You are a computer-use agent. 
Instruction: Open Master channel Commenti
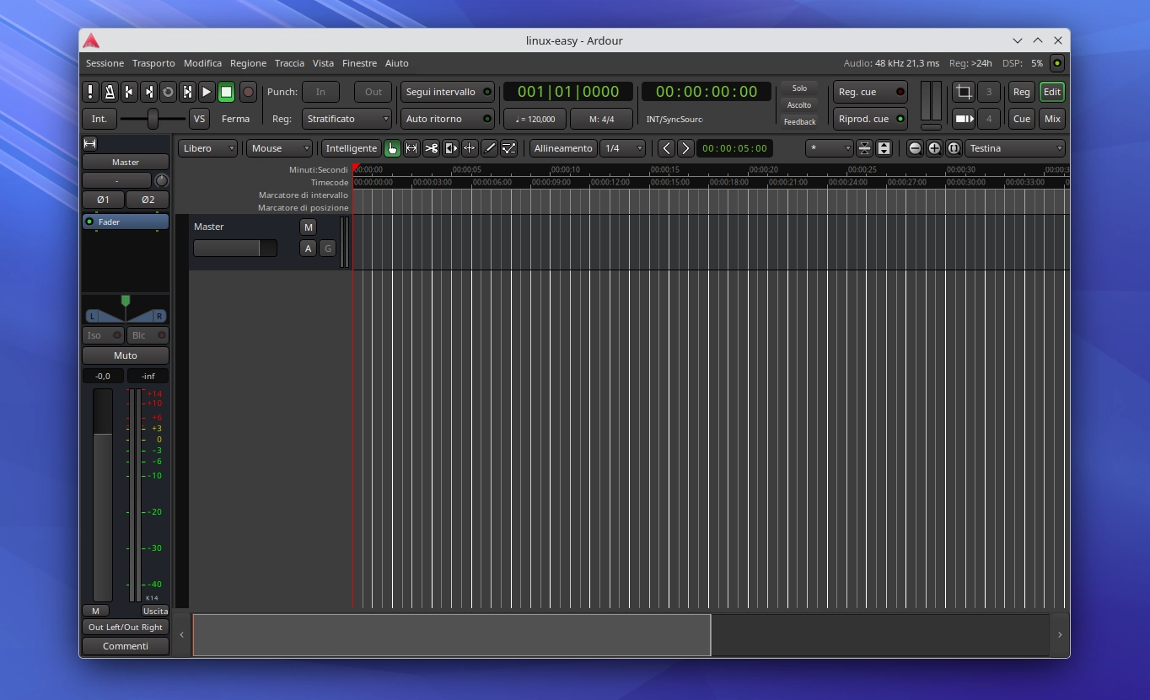[125, 646]
